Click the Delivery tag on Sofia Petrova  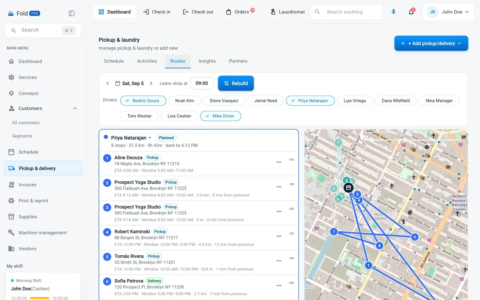[154, 281]
